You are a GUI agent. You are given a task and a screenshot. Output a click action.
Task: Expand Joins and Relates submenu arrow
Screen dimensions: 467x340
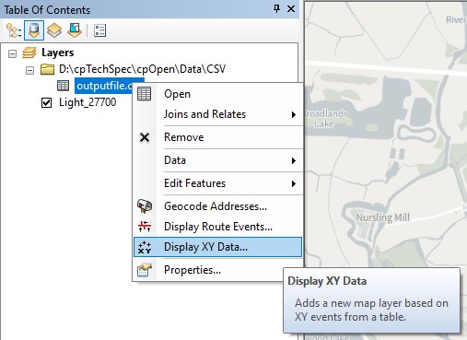coord(294,114)
